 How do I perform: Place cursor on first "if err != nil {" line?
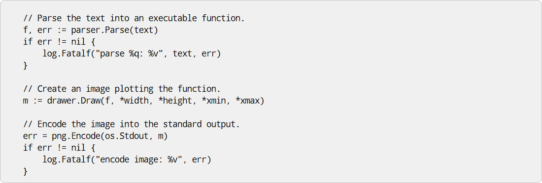pos(59,42)
